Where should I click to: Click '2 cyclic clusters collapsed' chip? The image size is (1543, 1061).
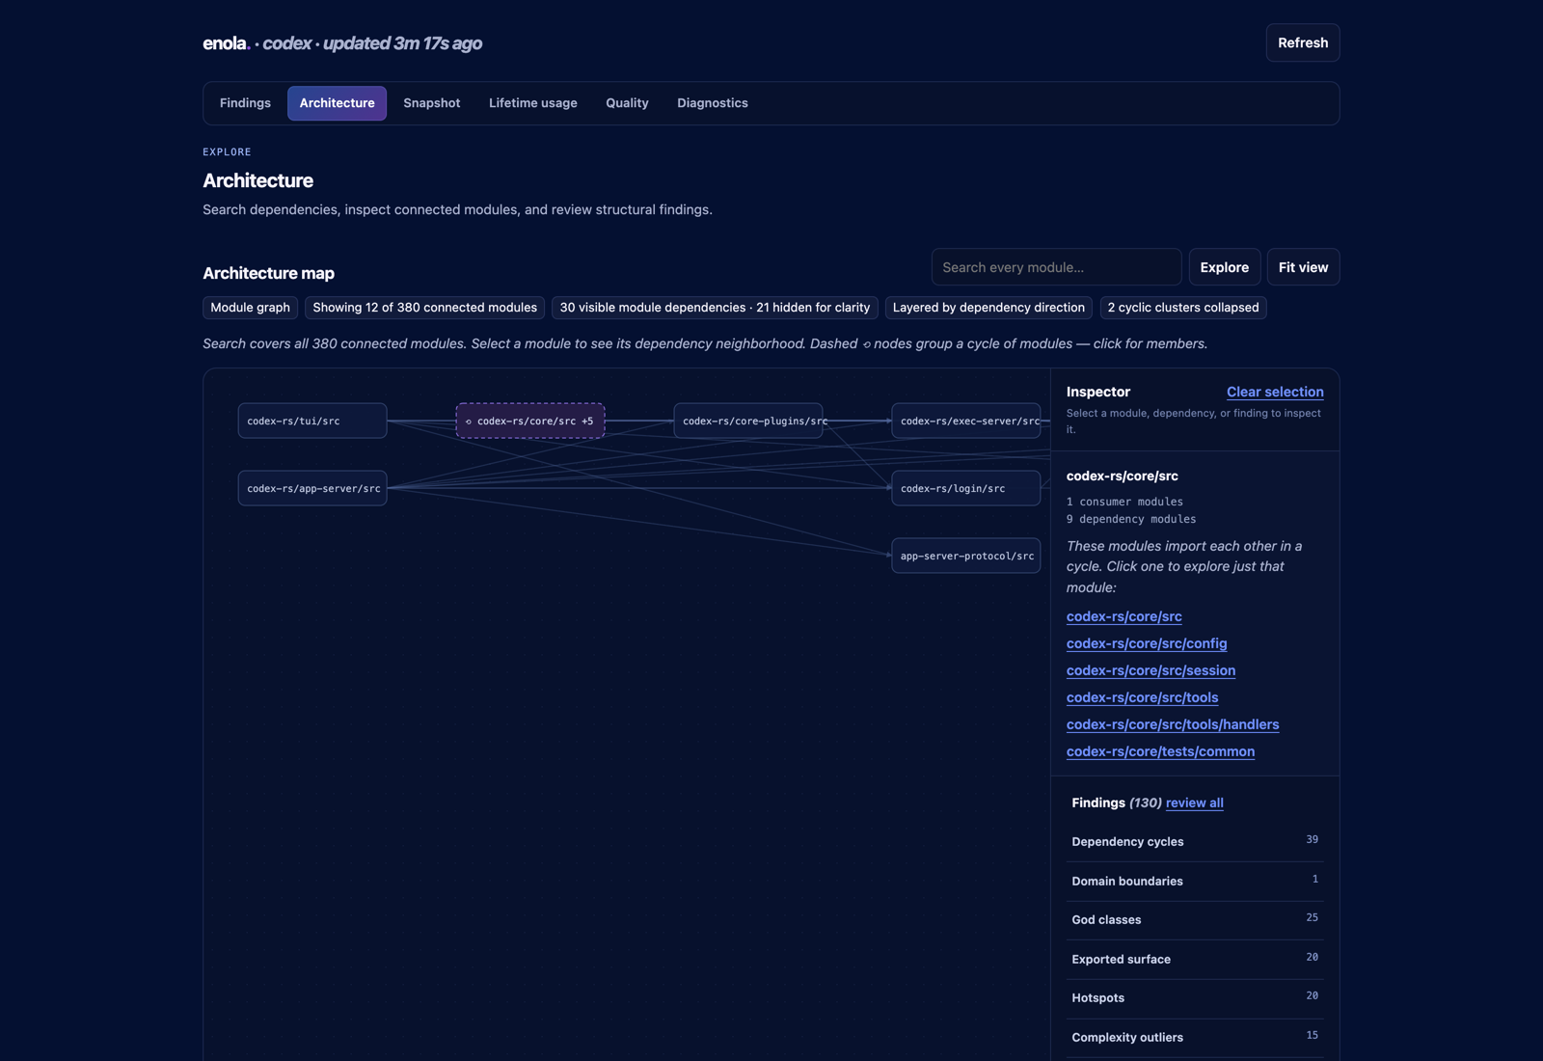coord(1182,308)
